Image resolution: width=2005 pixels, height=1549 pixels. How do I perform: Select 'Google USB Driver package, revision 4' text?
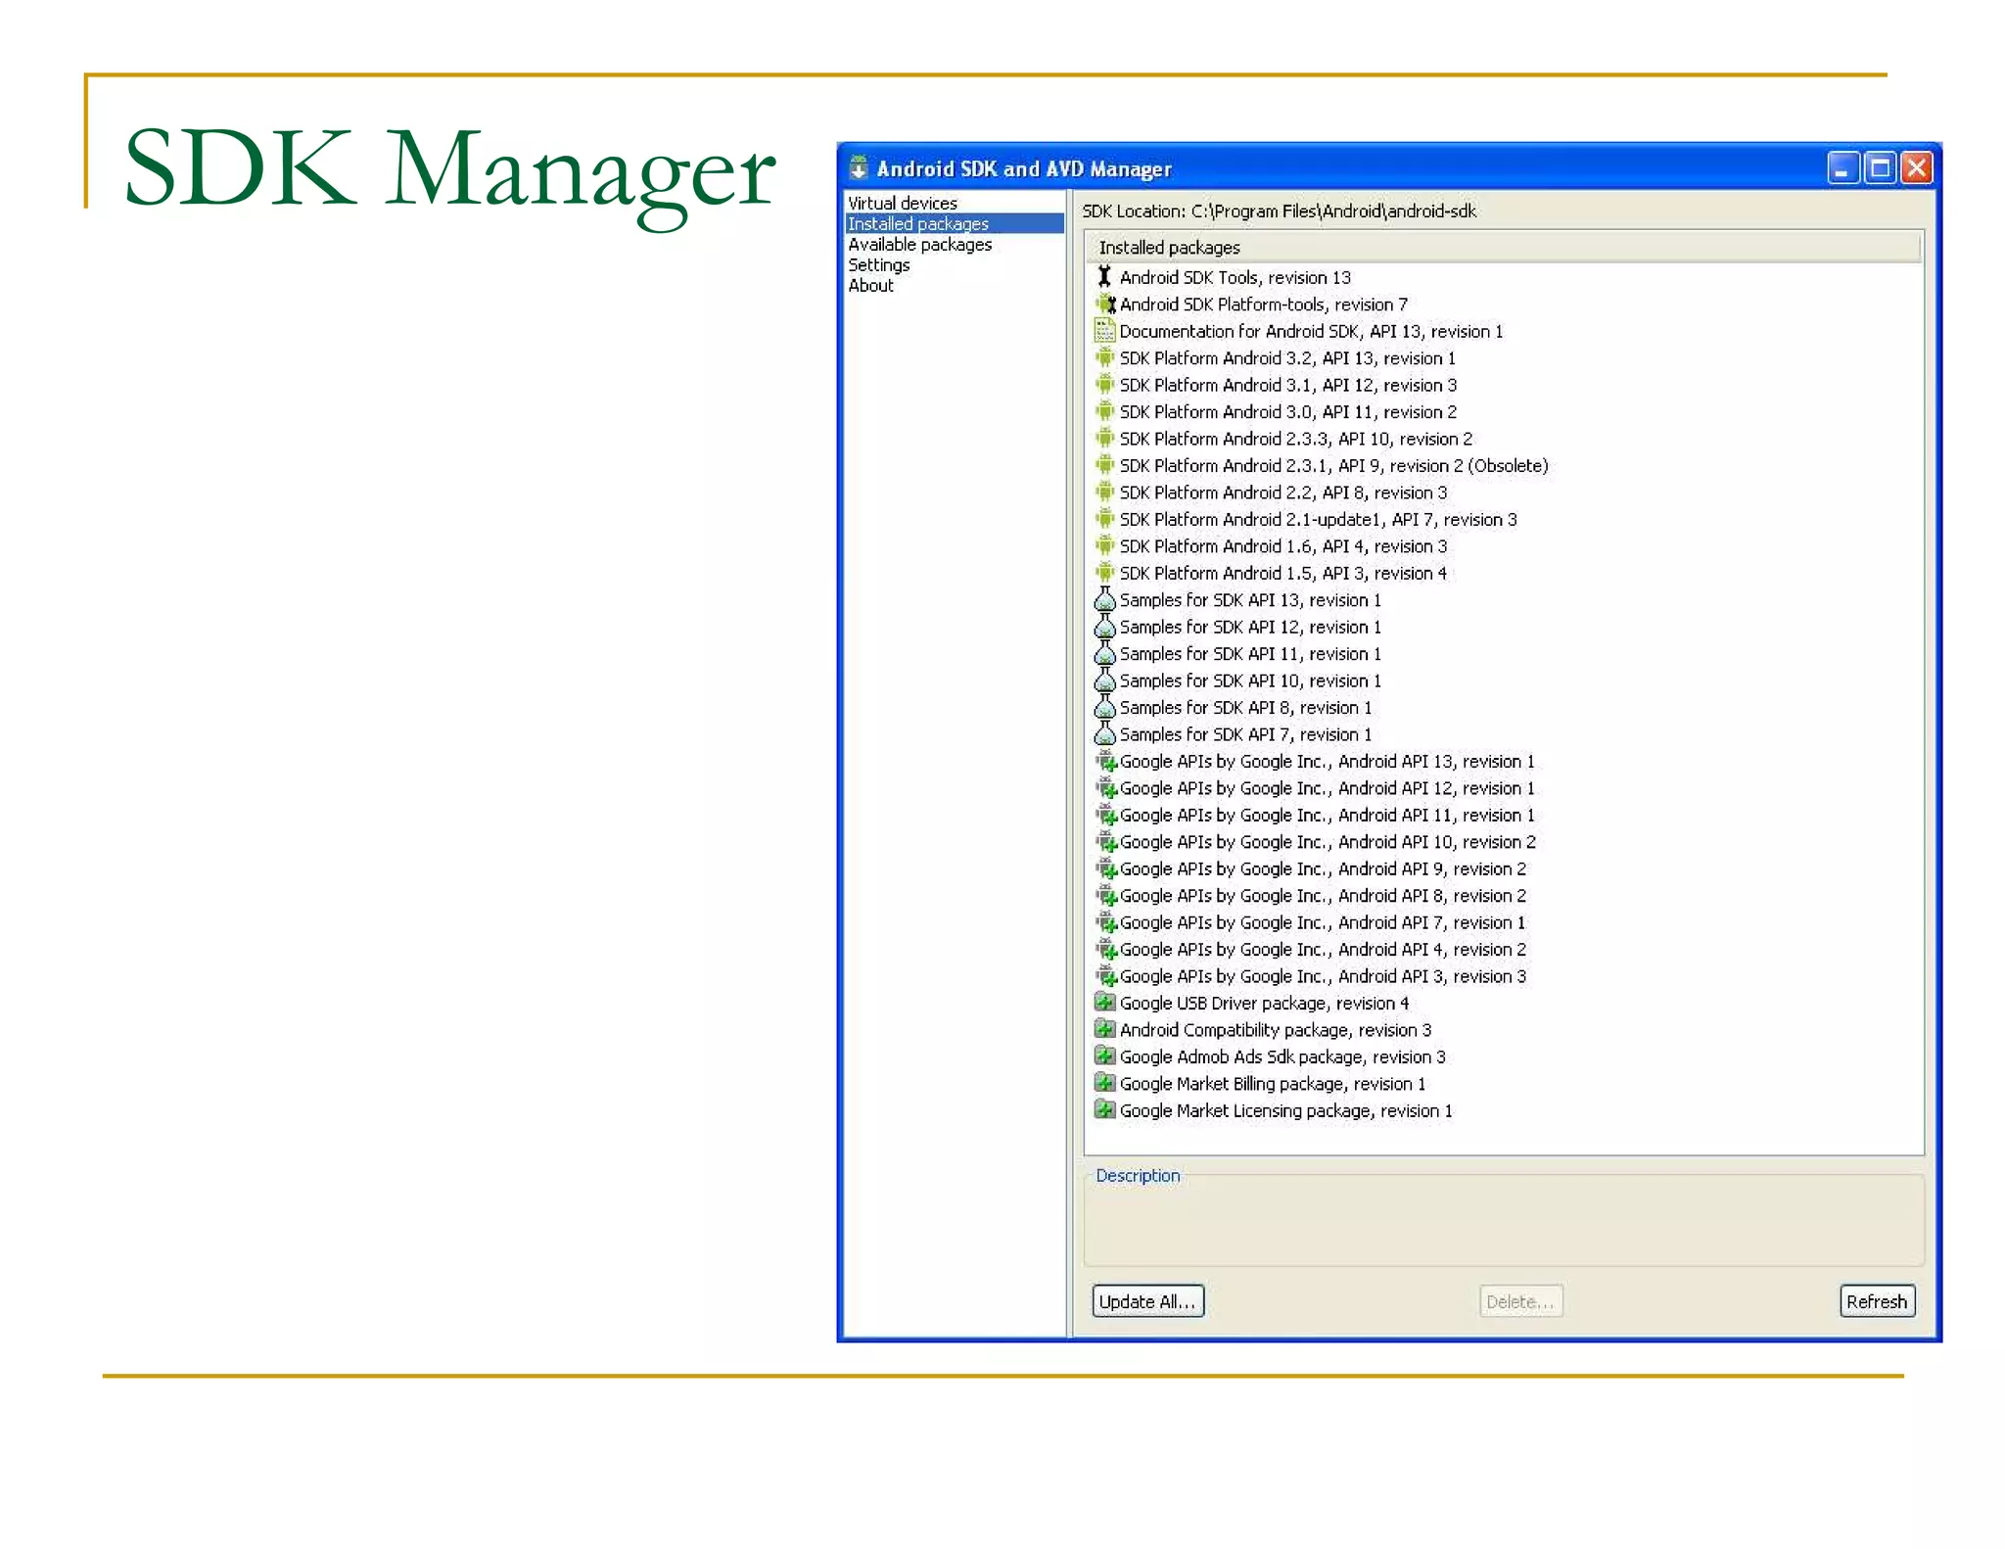point(1264,1004)
